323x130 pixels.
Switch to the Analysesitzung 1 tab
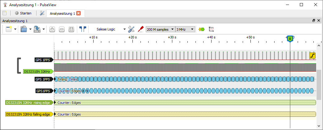[62, 14]
